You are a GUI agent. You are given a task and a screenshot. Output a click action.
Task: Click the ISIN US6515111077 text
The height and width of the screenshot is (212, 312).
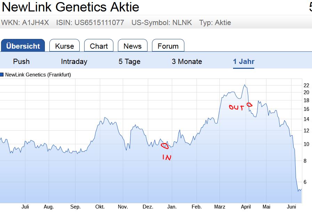click(x=90, y=23)
